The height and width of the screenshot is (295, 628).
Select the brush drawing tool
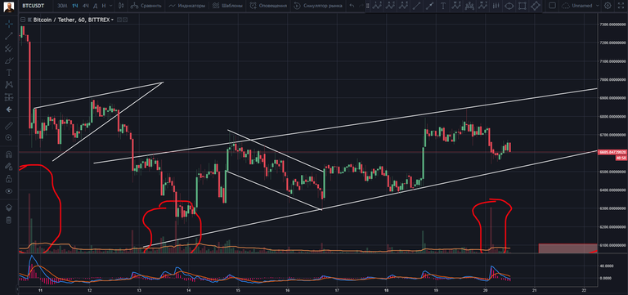[x=9, y=60]
